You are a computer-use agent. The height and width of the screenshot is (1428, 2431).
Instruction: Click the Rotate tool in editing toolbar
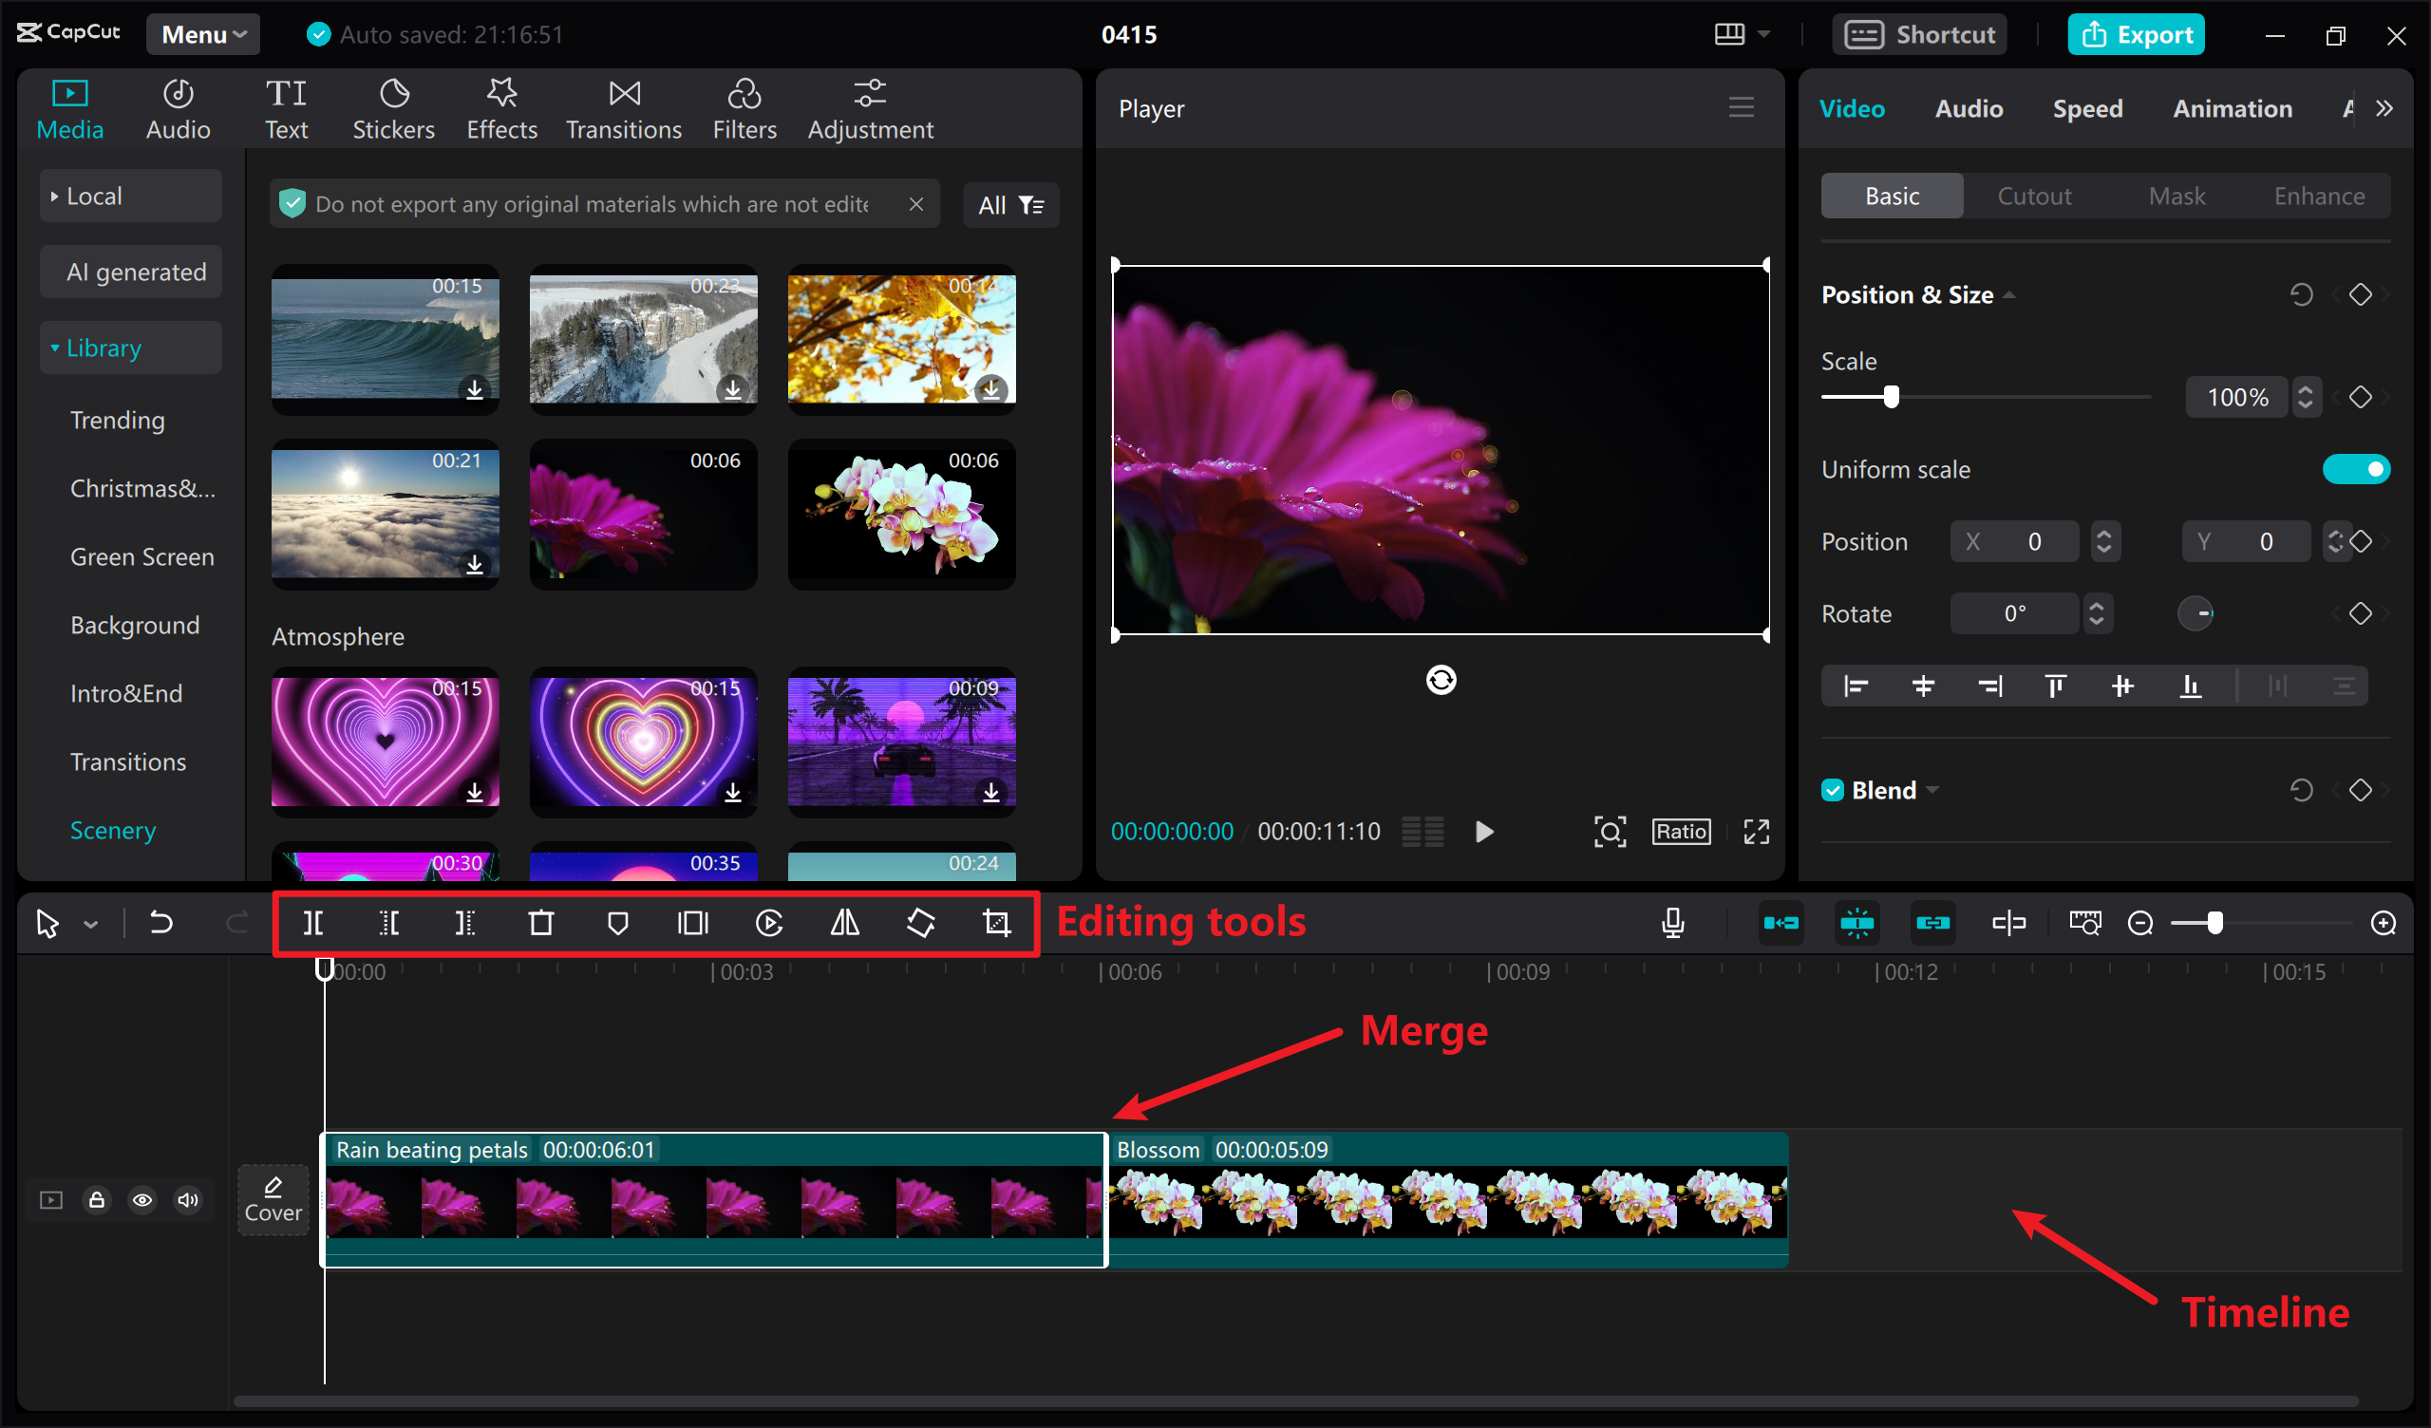[x=920, y=923]
